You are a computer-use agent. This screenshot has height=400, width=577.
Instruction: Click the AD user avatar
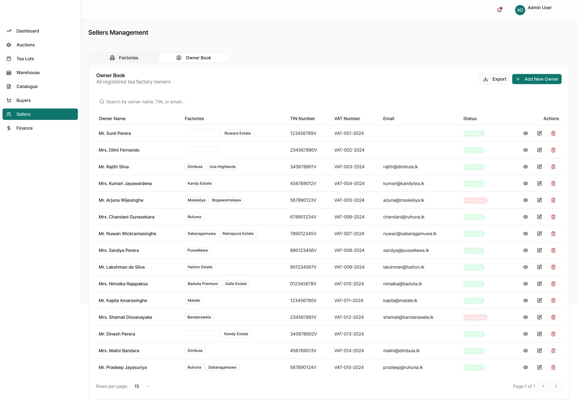520,10
